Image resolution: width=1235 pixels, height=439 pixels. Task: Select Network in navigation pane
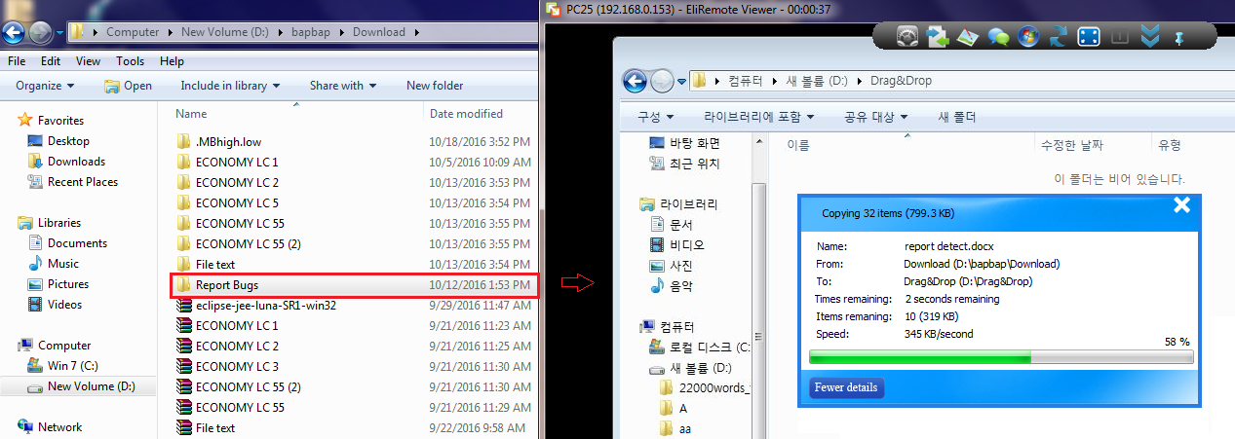click(50, 427)
